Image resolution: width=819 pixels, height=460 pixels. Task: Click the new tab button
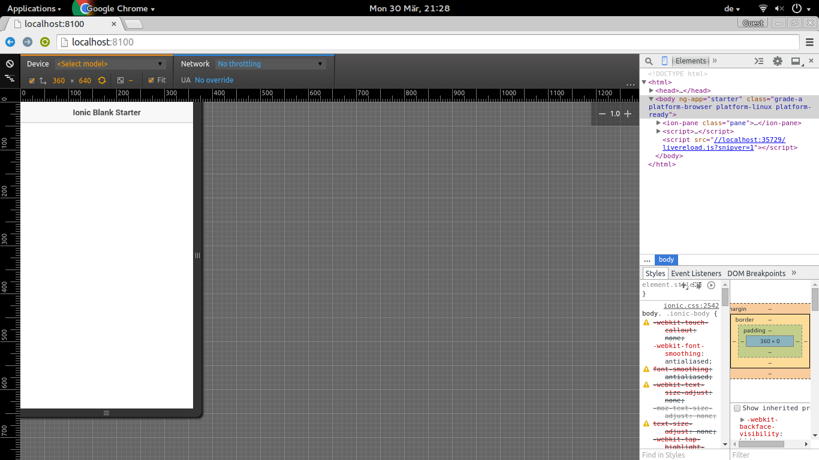(134, 24)
